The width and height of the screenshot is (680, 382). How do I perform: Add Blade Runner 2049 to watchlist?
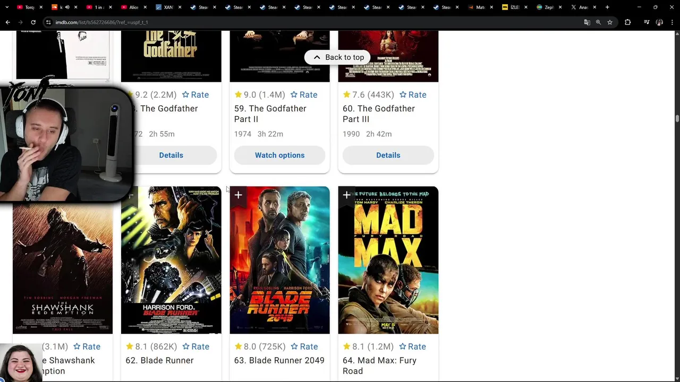[239, 195]
